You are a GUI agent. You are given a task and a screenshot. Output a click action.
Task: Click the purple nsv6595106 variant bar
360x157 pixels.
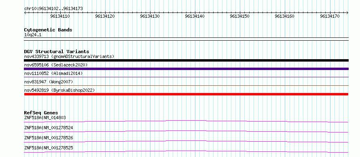pyautogui.click(x=186, y=69)
